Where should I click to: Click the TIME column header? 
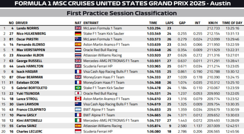153,23
